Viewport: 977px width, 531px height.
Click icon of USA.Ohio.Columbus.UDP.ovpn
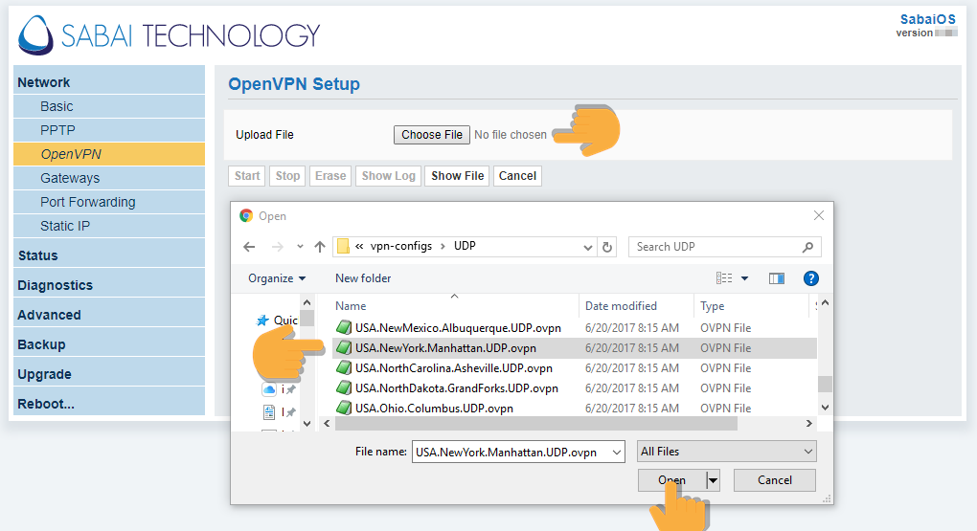coord(344,408)
